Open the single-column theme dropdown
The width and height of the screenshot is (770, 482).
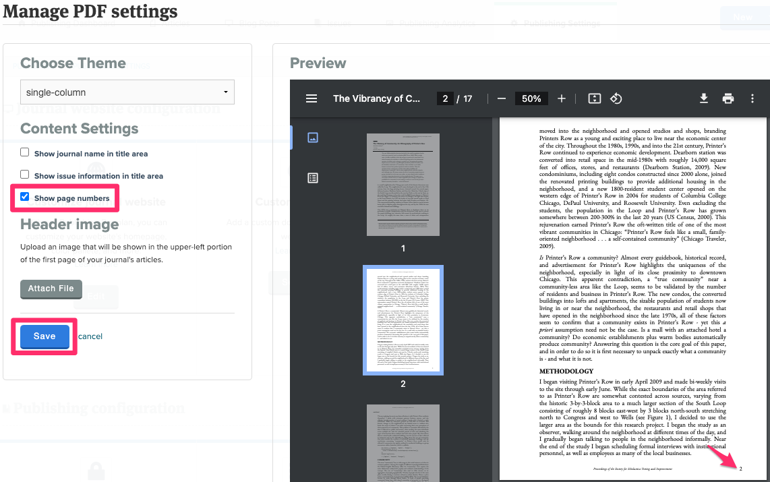pos(127,92)
